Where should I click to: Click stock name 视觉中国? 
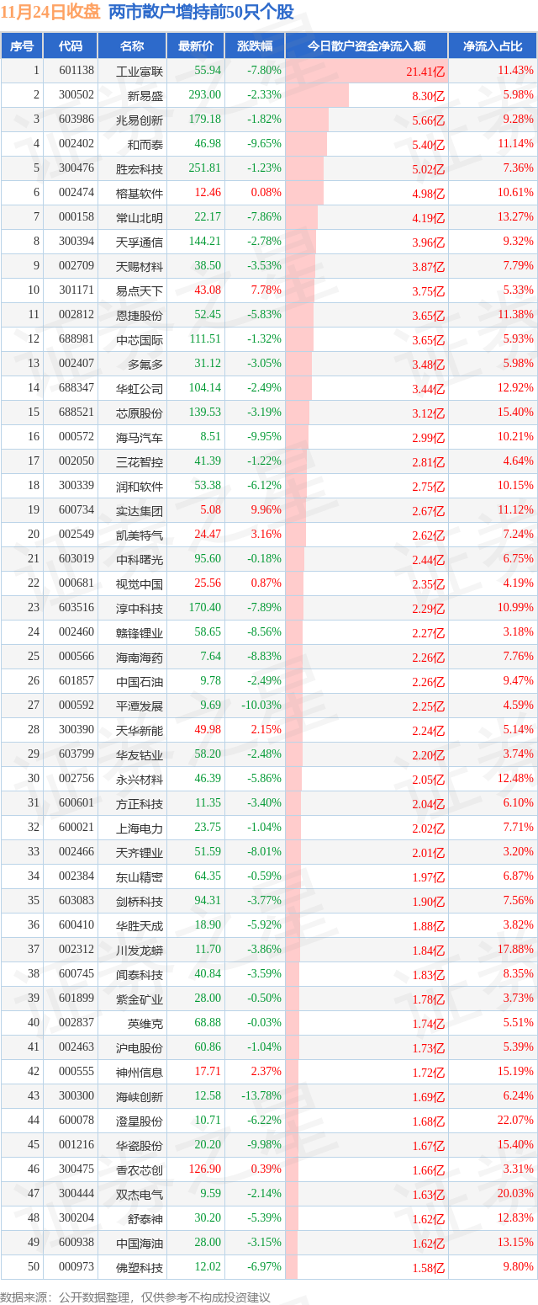pyautogui.click(x=140, y=583)
